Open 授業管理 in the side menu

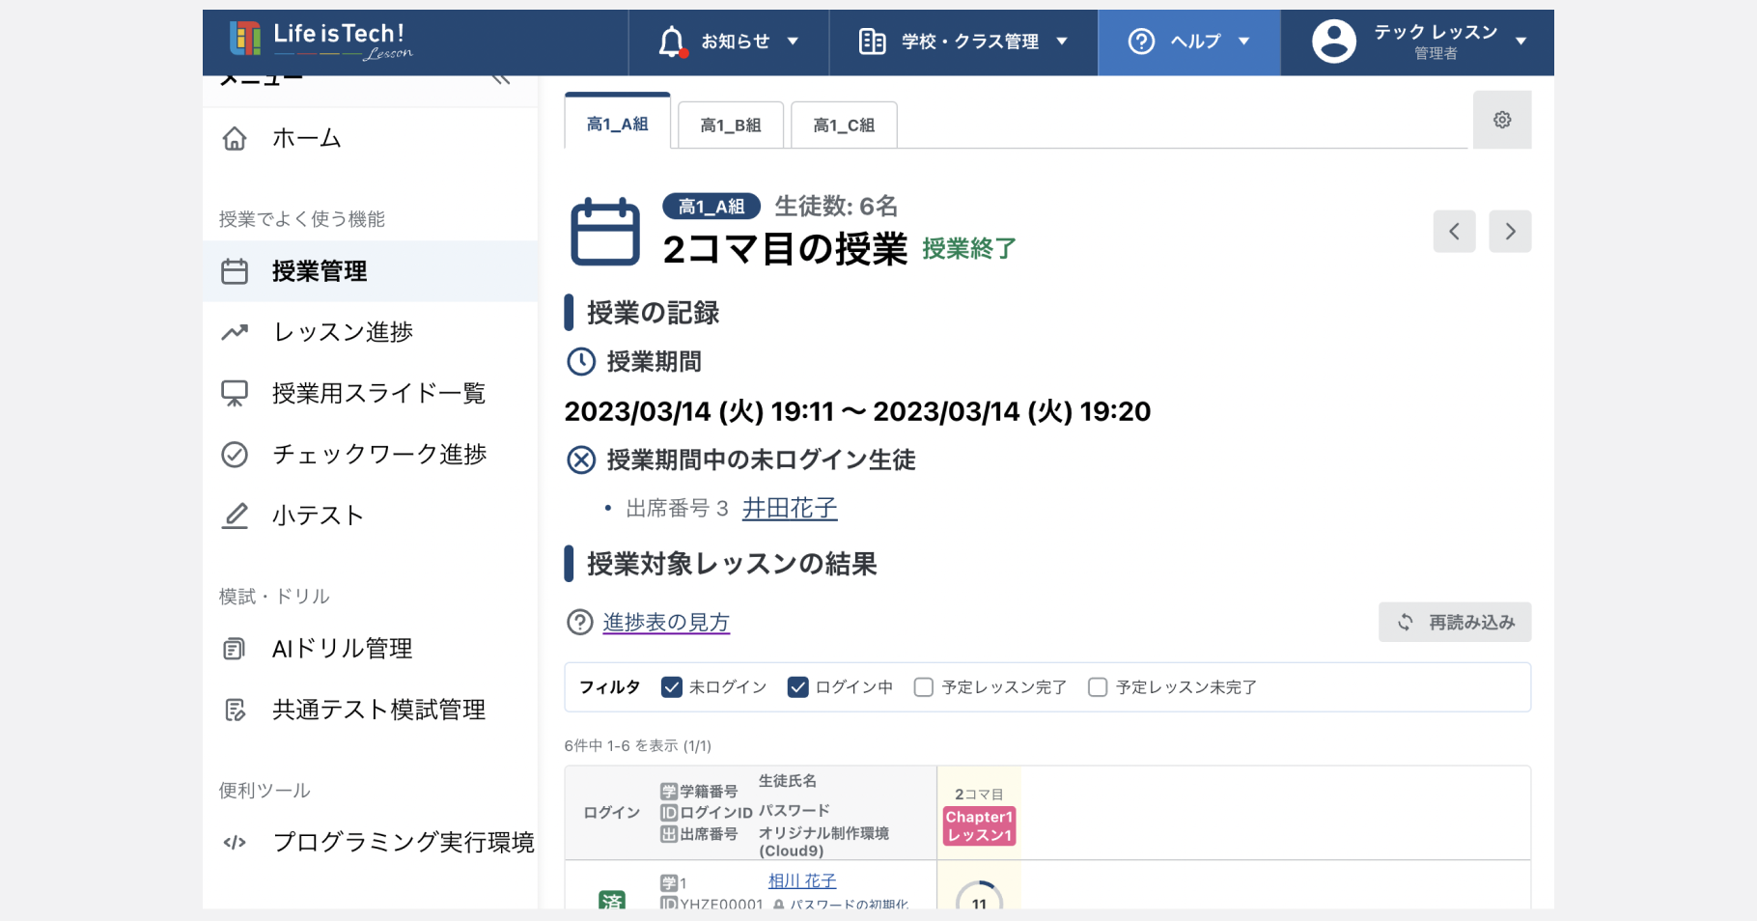click(371, 271)
